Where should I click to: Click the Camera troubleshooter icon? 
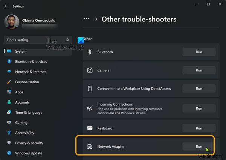(x=90, y=70)
